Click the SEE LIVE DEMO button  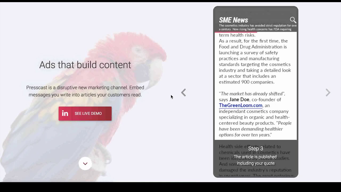click(85, 114)
